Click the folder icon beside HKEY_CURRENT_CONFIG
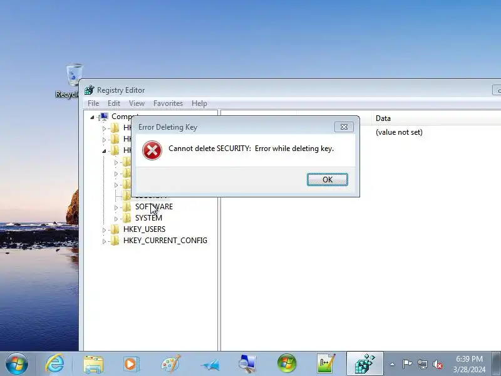This screenshot has height=376, width=501. pos(115,241)
